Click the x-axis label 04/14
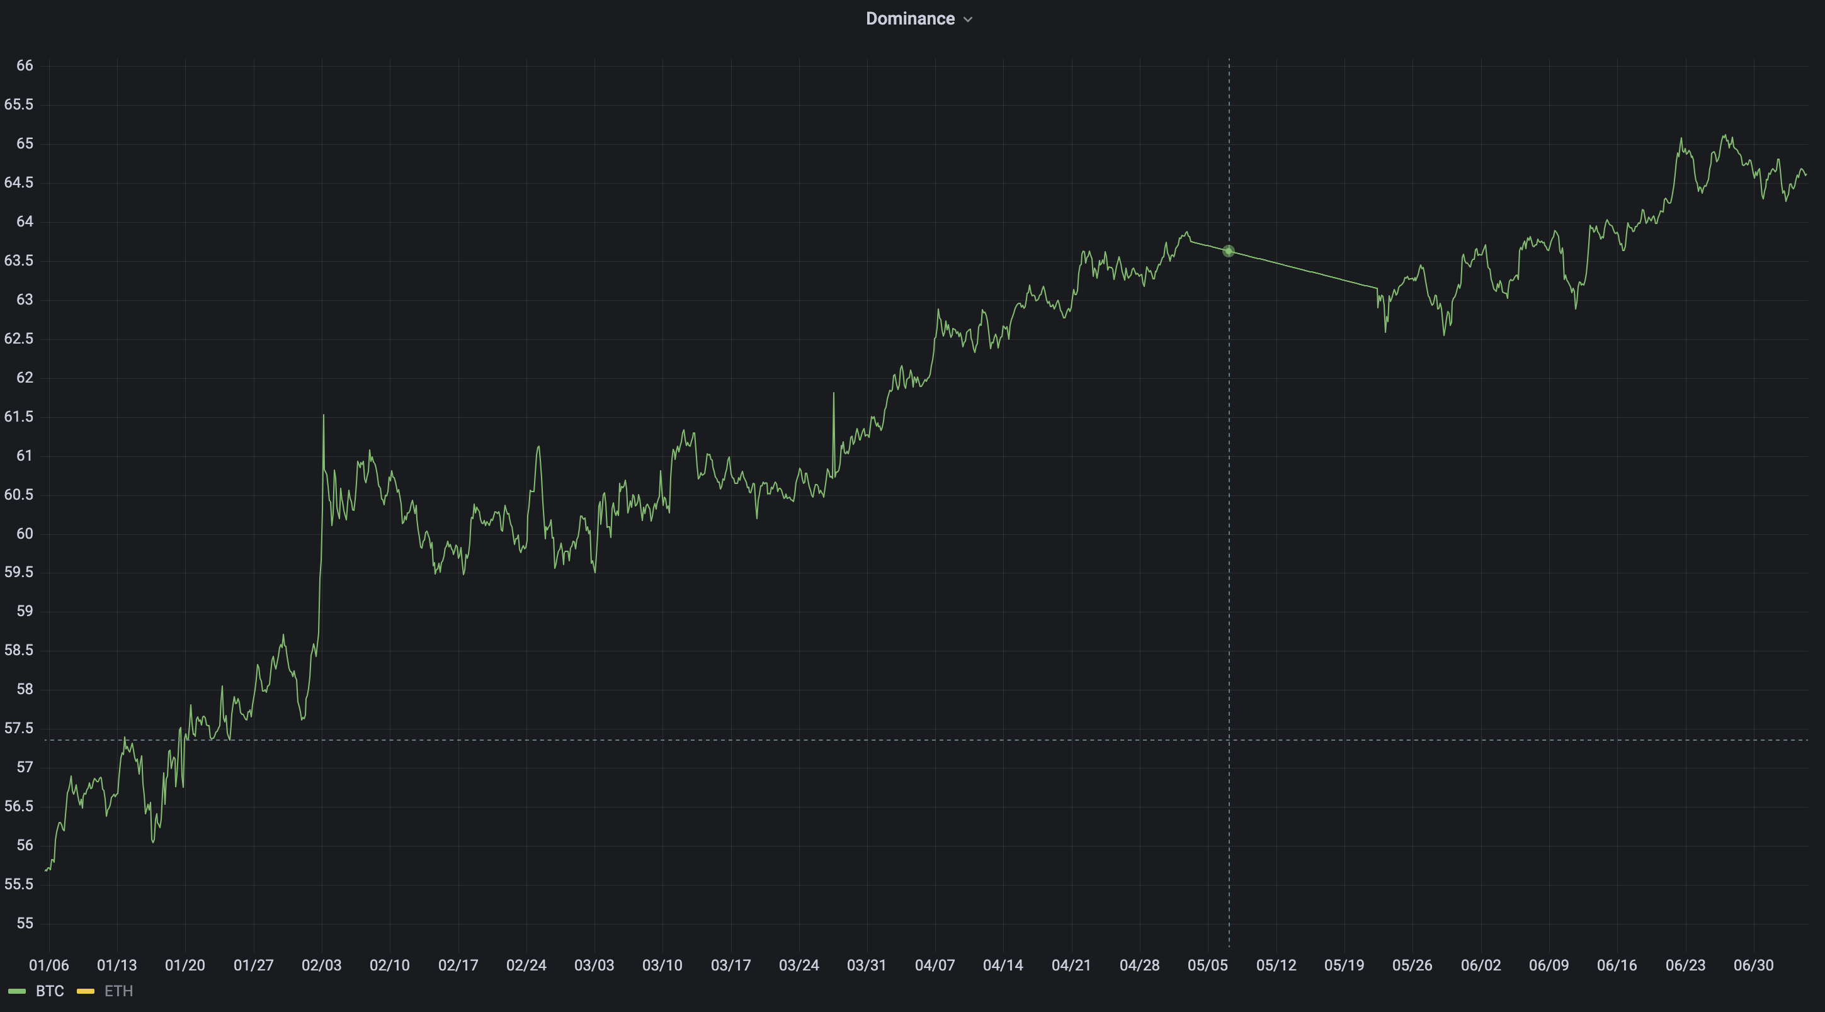The height and width of the screenshot is (1012, 1825). [1003, 965]
